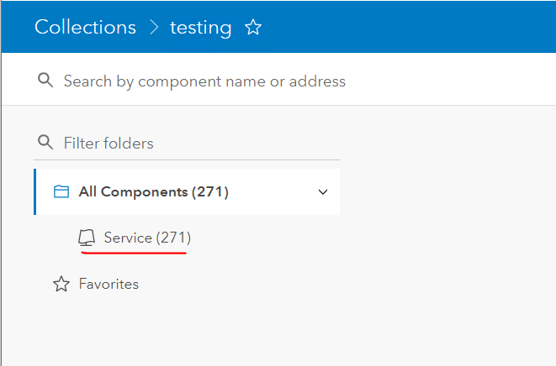The width and height of the screenshot is (556, 366).
Task: Click the blue selection bar beside All Components
Action: point(35,191)
